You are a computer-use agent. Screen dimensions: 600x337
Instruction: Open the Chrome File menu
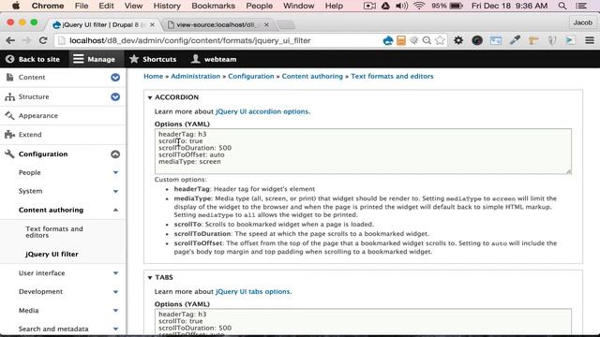(82, 6)
